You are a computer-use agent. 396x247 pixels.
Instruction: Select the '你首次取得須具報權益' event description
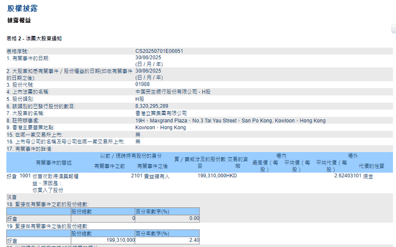pyautogui.click(x=55, y=183)
